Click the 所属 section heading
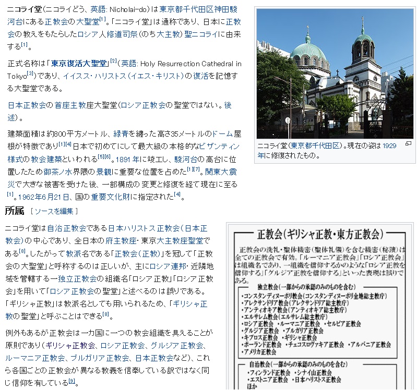417x390 pixels. point(15,211)
